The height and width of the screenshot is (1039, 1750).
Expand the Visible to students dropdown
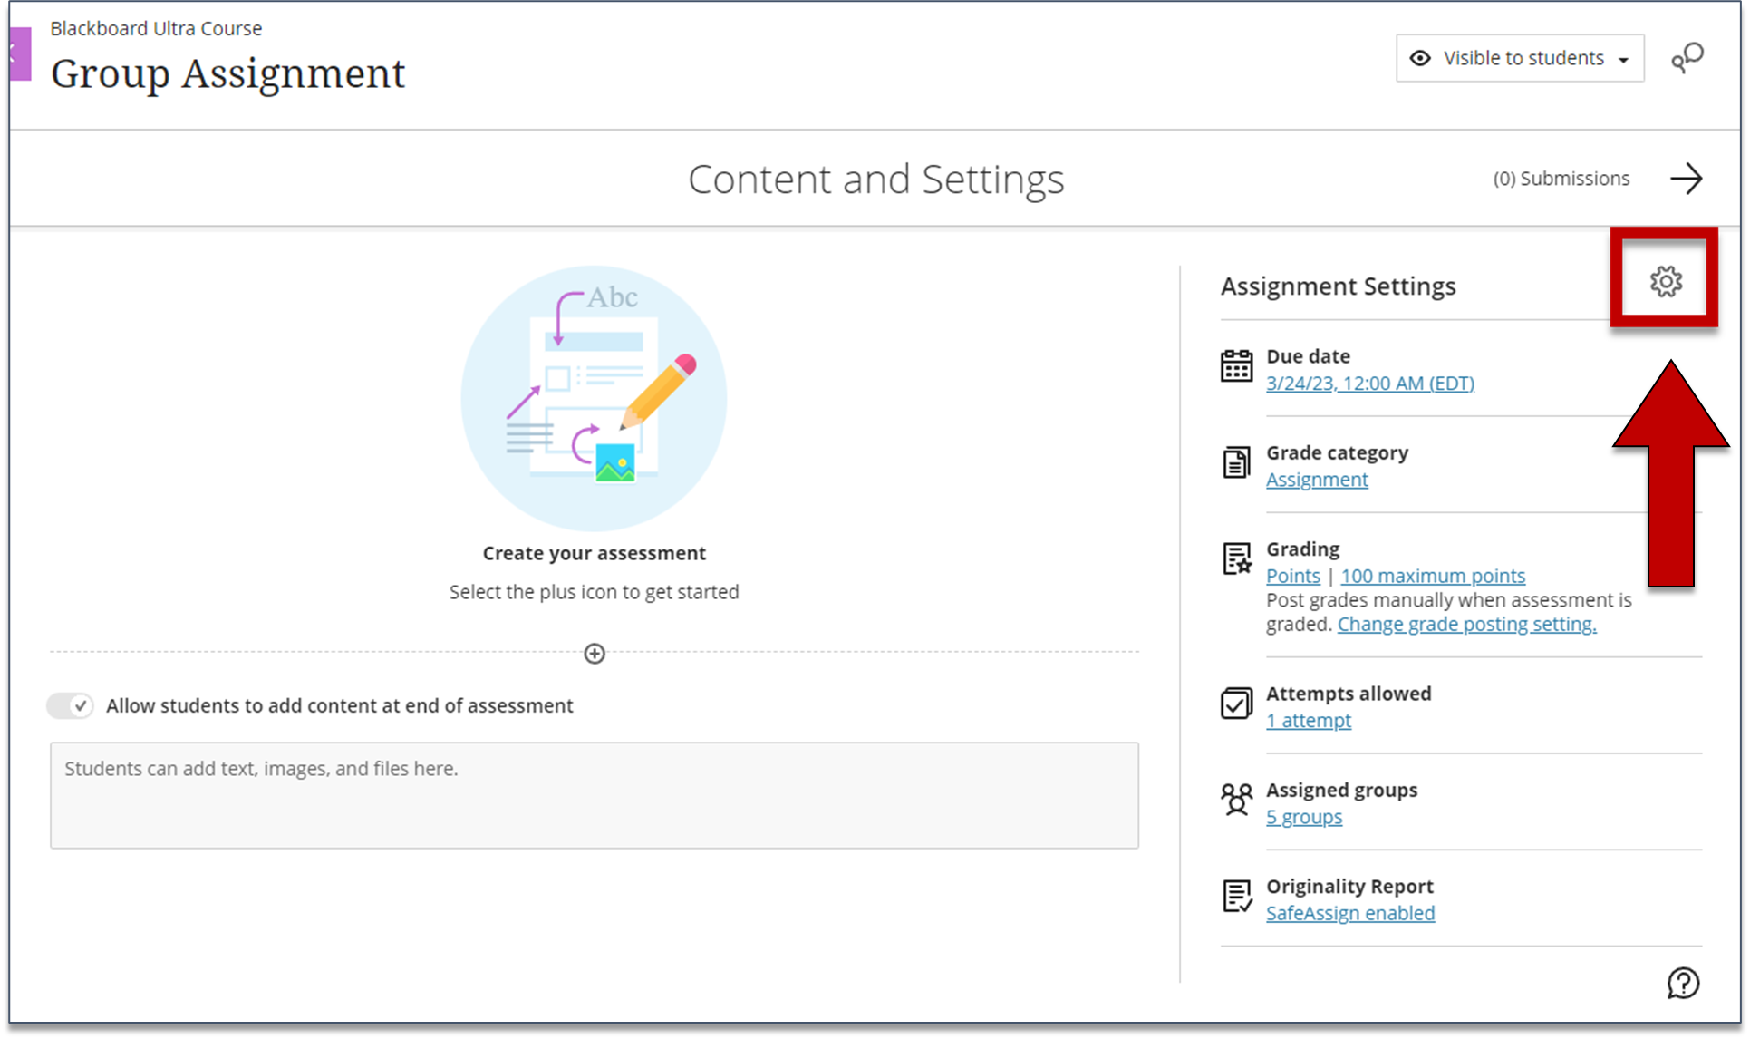coord(1520,58)
